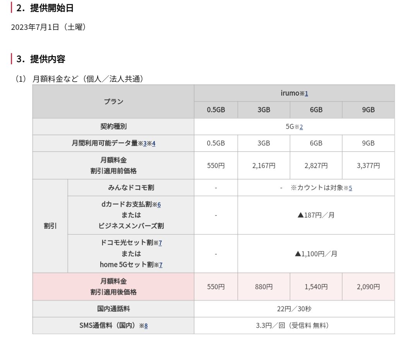Viewport: 418px width, 340px height.
Task: Open footnote 1 link beside irumo
Action: (306, 94)
